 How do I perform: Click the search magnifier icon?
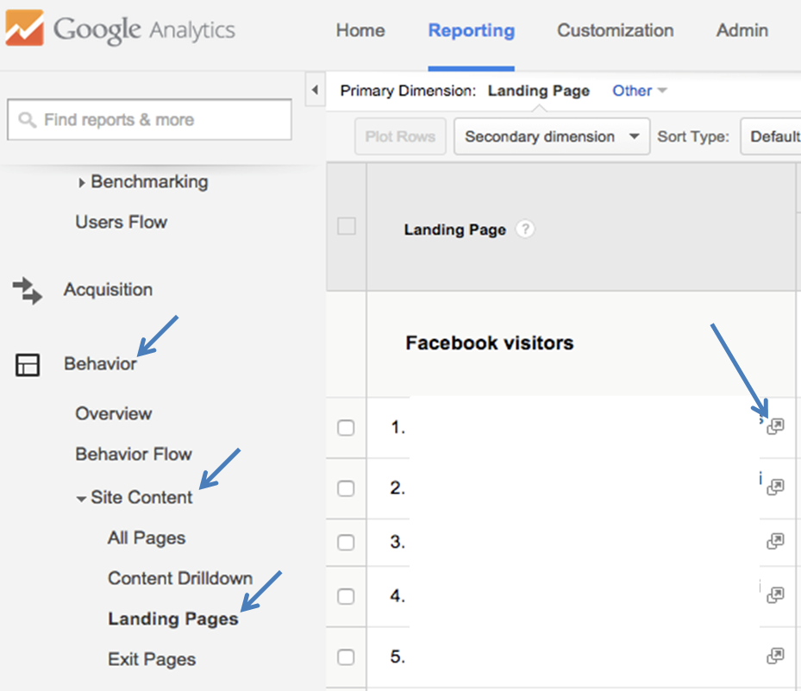click(27, 120)
